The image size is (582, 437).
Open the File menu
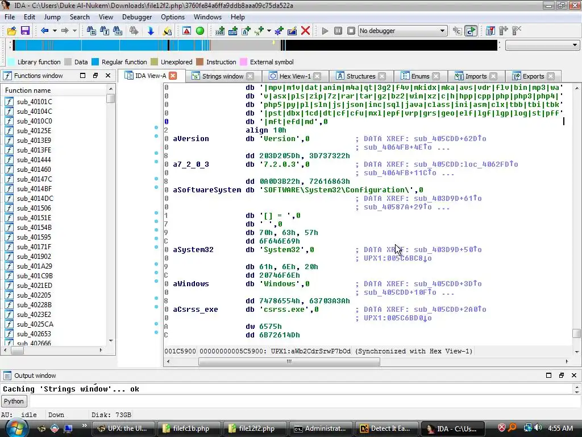point(10,17)
